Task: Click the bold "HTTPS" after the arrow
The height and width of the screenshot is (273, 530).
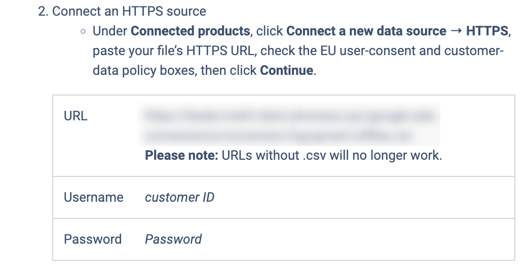Action: click(487, 31)
